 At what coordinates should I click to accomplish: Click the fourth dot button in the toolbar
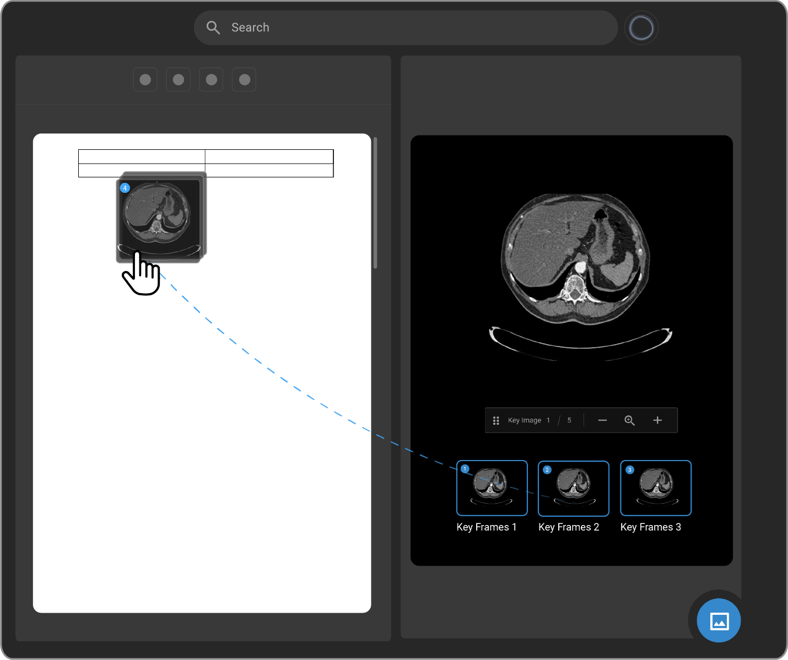(x=245, y=80)
